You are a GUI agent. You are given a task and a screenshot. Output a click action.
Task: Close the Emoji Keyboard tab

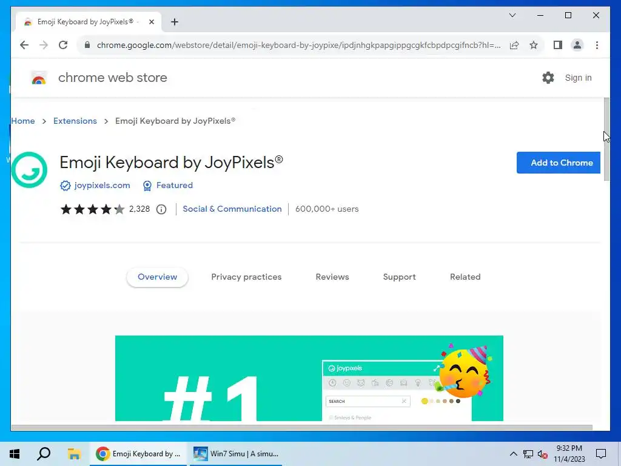[151, 22]
